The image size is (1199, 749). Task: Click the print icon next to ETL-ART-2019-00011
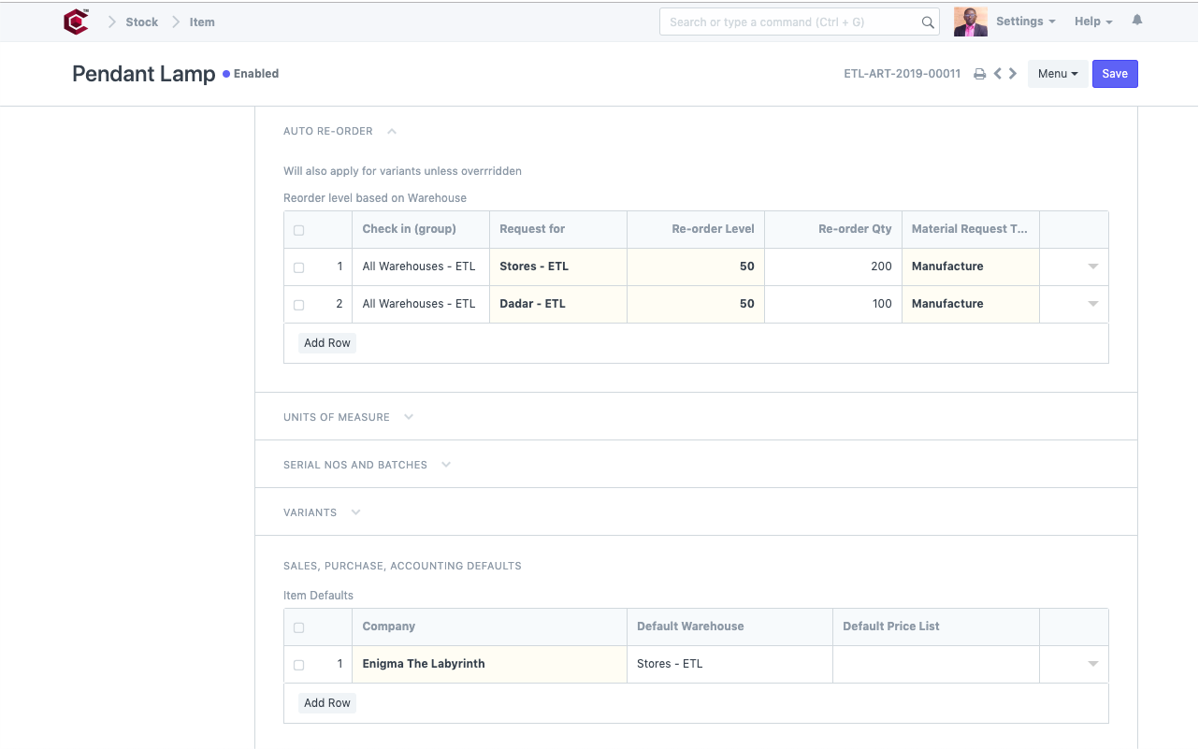(979, 74)
